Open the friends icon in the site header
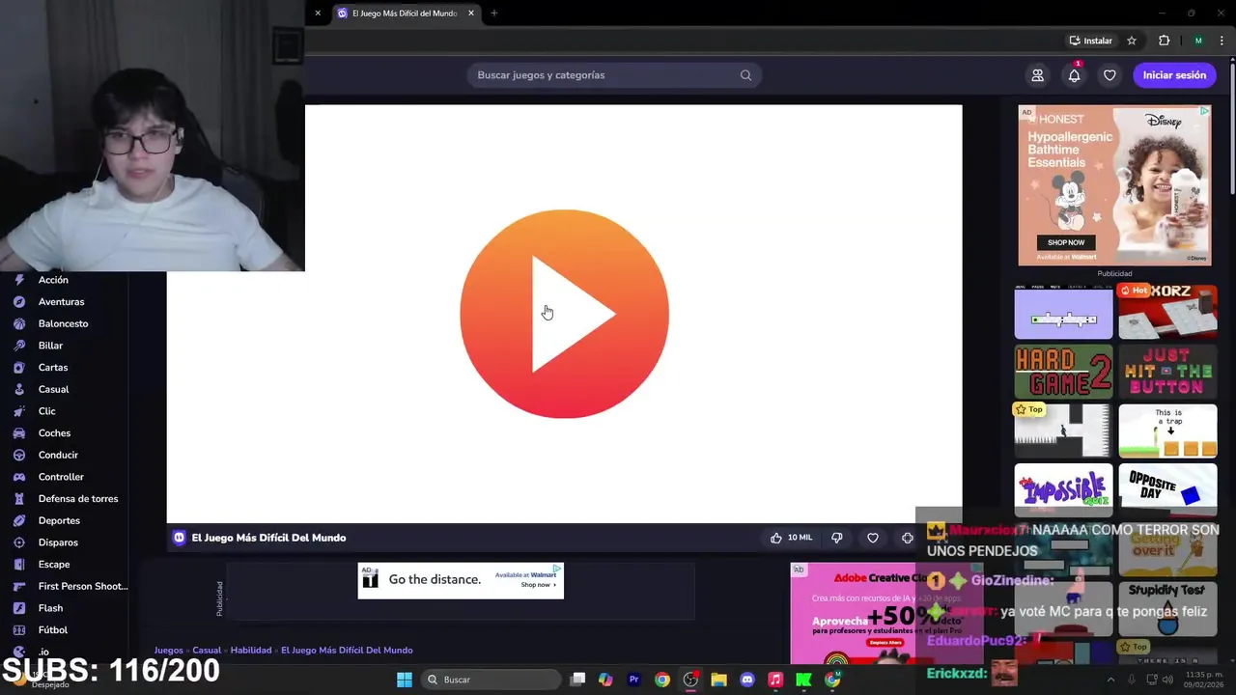The height and width of the screenshot is (695, 1236). [1037, 75]
